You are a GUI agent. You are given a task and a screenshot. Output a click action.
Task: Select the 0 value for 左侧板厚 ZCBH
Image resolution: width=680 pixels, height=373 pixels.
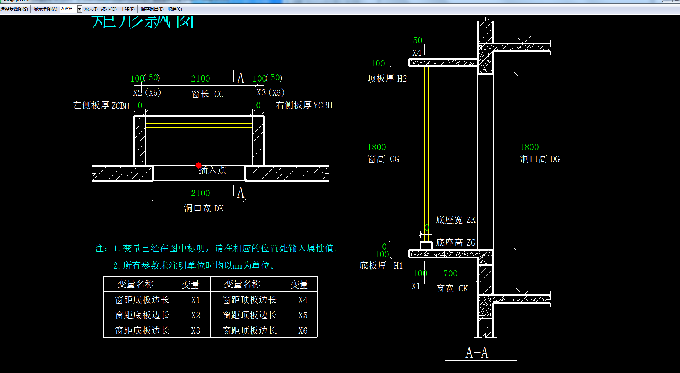click(140, 105)
